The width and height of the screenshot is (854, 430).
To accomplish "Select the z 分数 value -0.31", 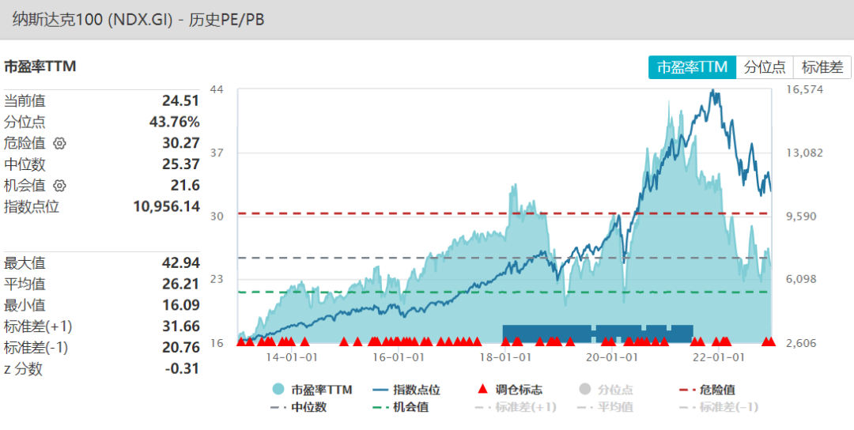I will pyautogui.click(x=182, y=369).
